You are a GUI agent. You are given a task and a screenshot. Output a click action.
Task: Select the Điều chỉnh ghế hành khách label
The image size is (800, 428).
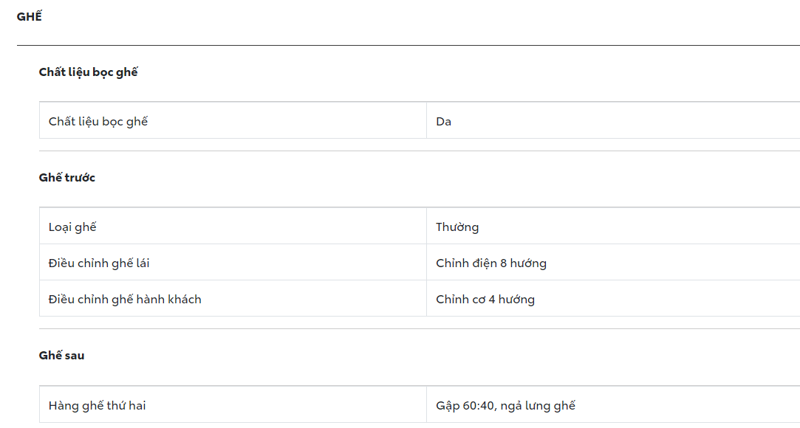125,299
